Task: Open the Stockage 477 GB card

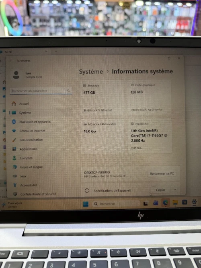Action: tap(103, 97)
